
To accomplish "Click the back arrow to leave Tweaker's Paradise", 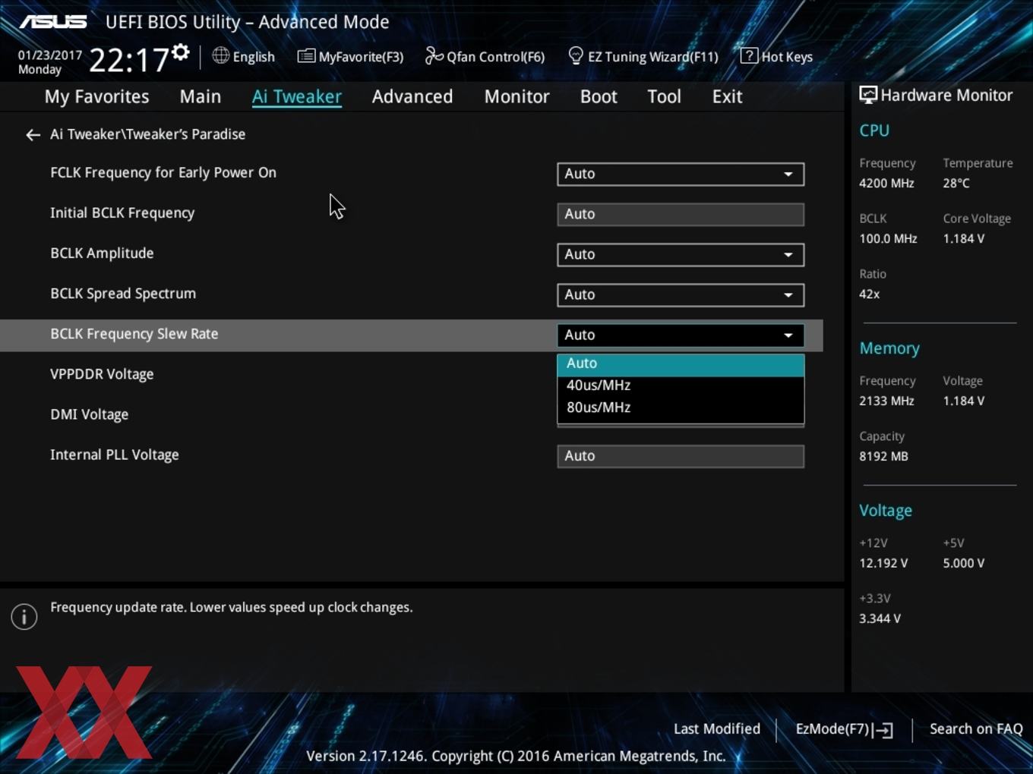I will [x=33, y=135].
